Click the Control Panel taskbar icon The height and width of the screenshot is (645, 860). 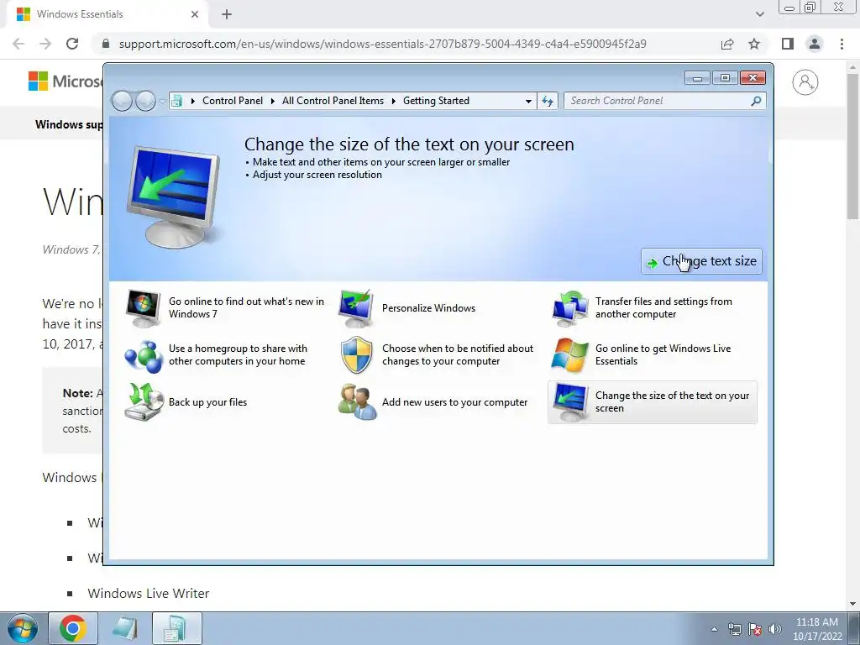[176, 628]
